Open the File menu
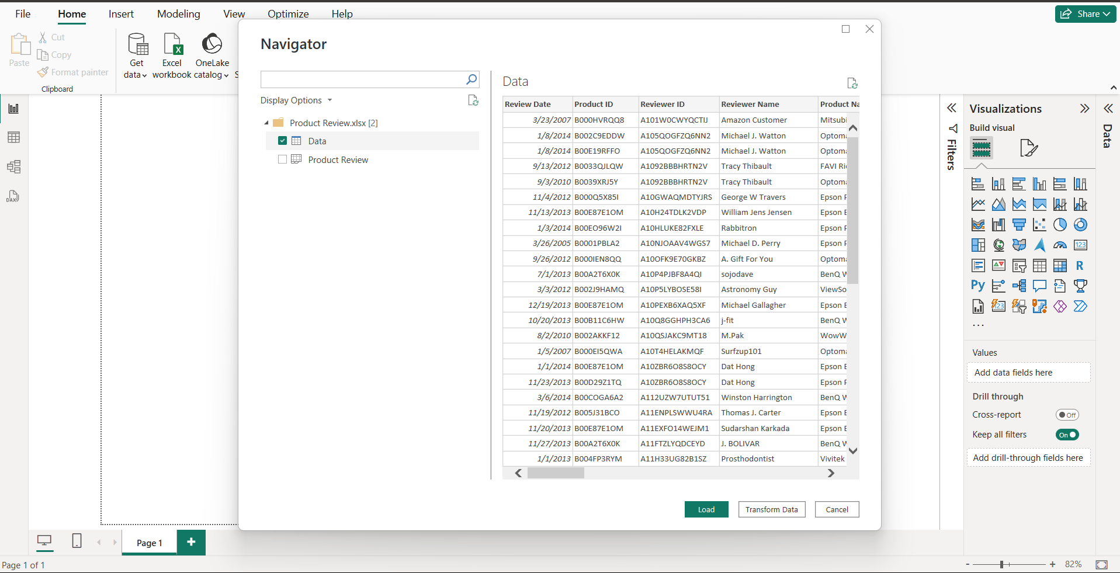 point(23,14)
